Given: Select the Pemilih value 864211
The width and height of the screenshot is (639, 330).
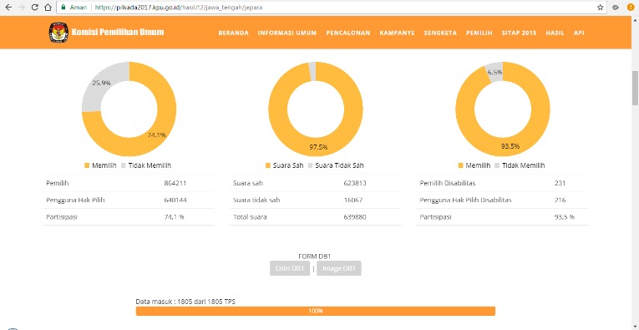Looking at the screenshot, I should coord(175,183).
